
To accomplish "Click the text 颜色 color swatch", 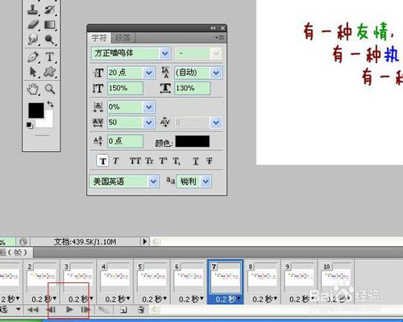I will pos(193,141).
